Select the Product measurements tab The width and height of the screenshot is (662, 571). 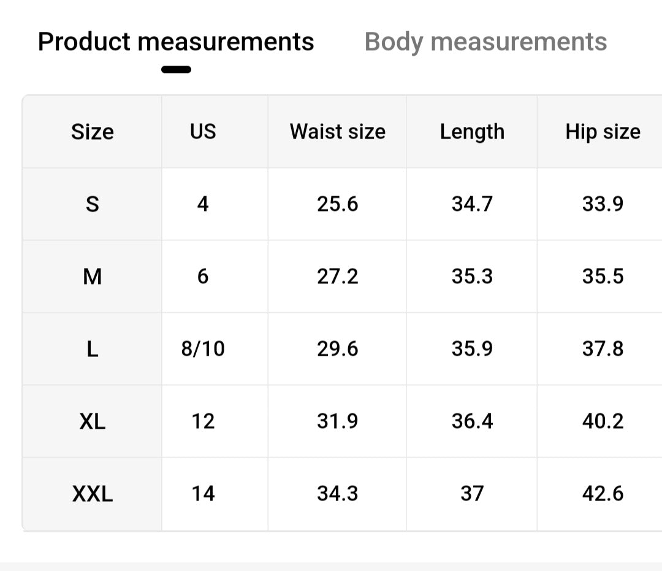176,42
